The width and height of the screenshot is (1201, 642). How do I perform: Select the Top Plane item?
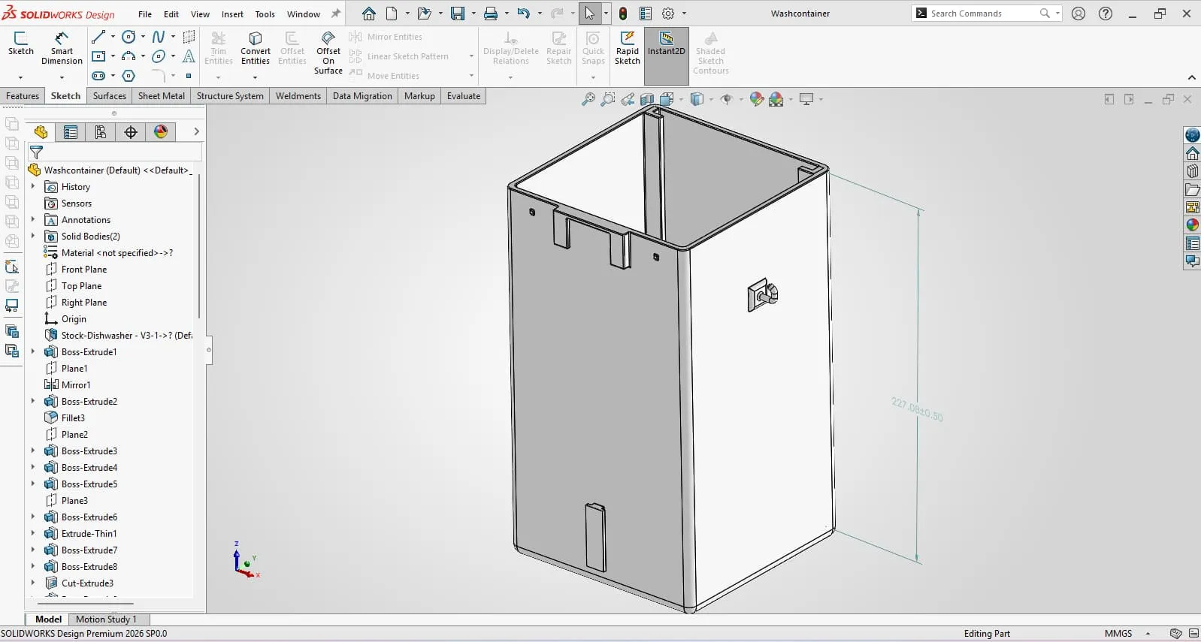(x=81, y=285)
